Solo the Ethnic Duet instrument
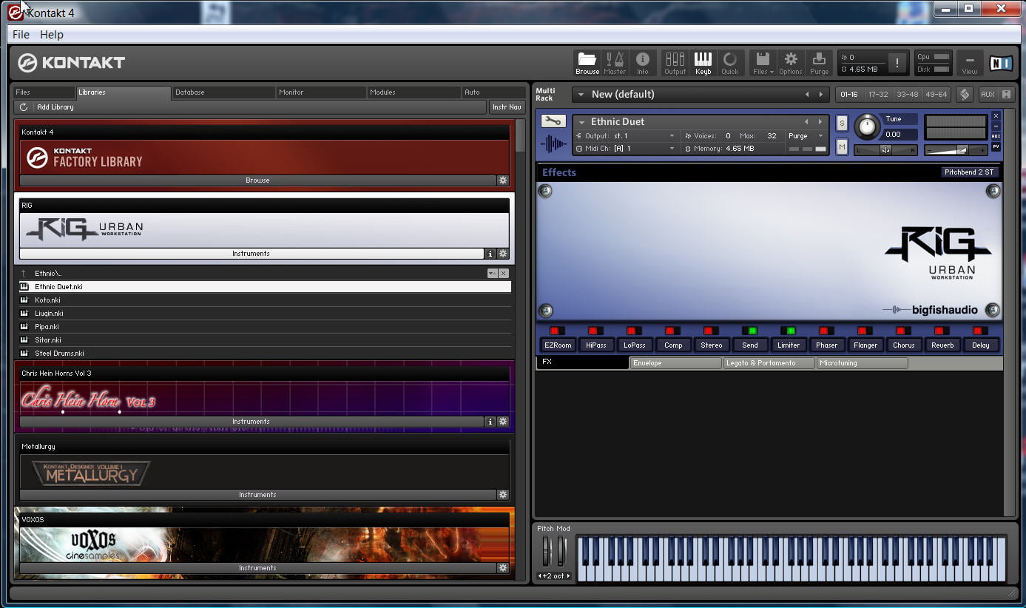This screenshot has height=608, width=1026. (842, 124)
